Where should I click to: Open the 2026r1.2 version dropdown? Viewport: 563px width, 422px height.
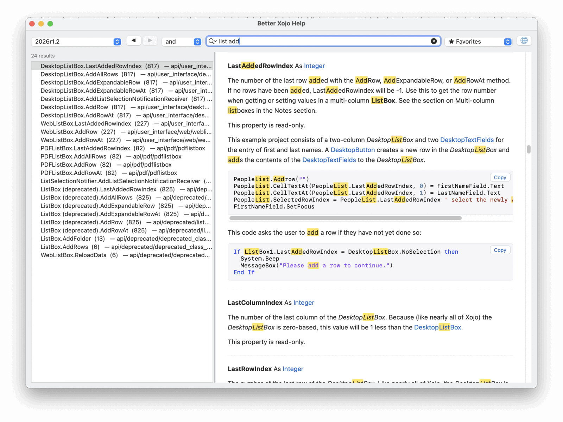76,42
